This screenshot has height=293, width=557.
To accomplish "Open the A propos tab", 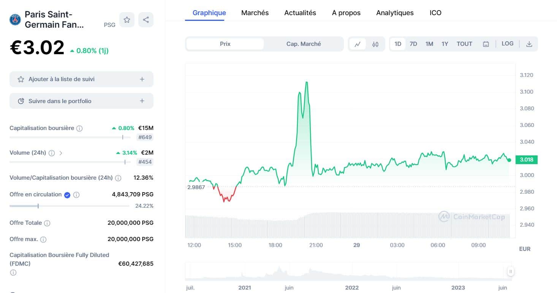I will tap(346, 13).
